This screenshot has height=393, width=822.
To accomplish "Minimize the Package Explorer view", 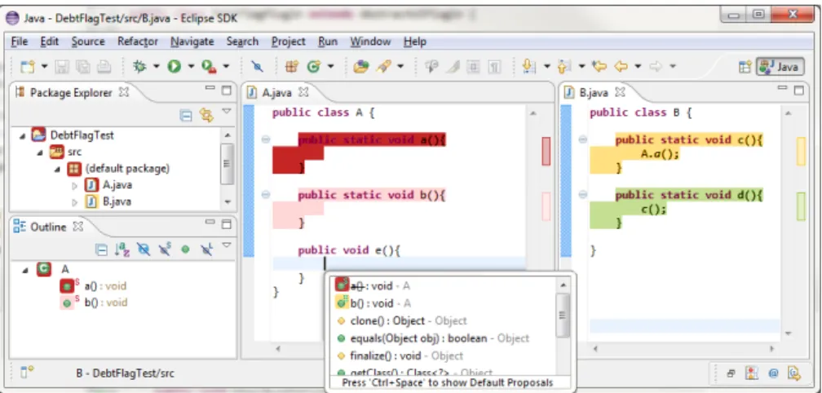I will coord(210,89).
